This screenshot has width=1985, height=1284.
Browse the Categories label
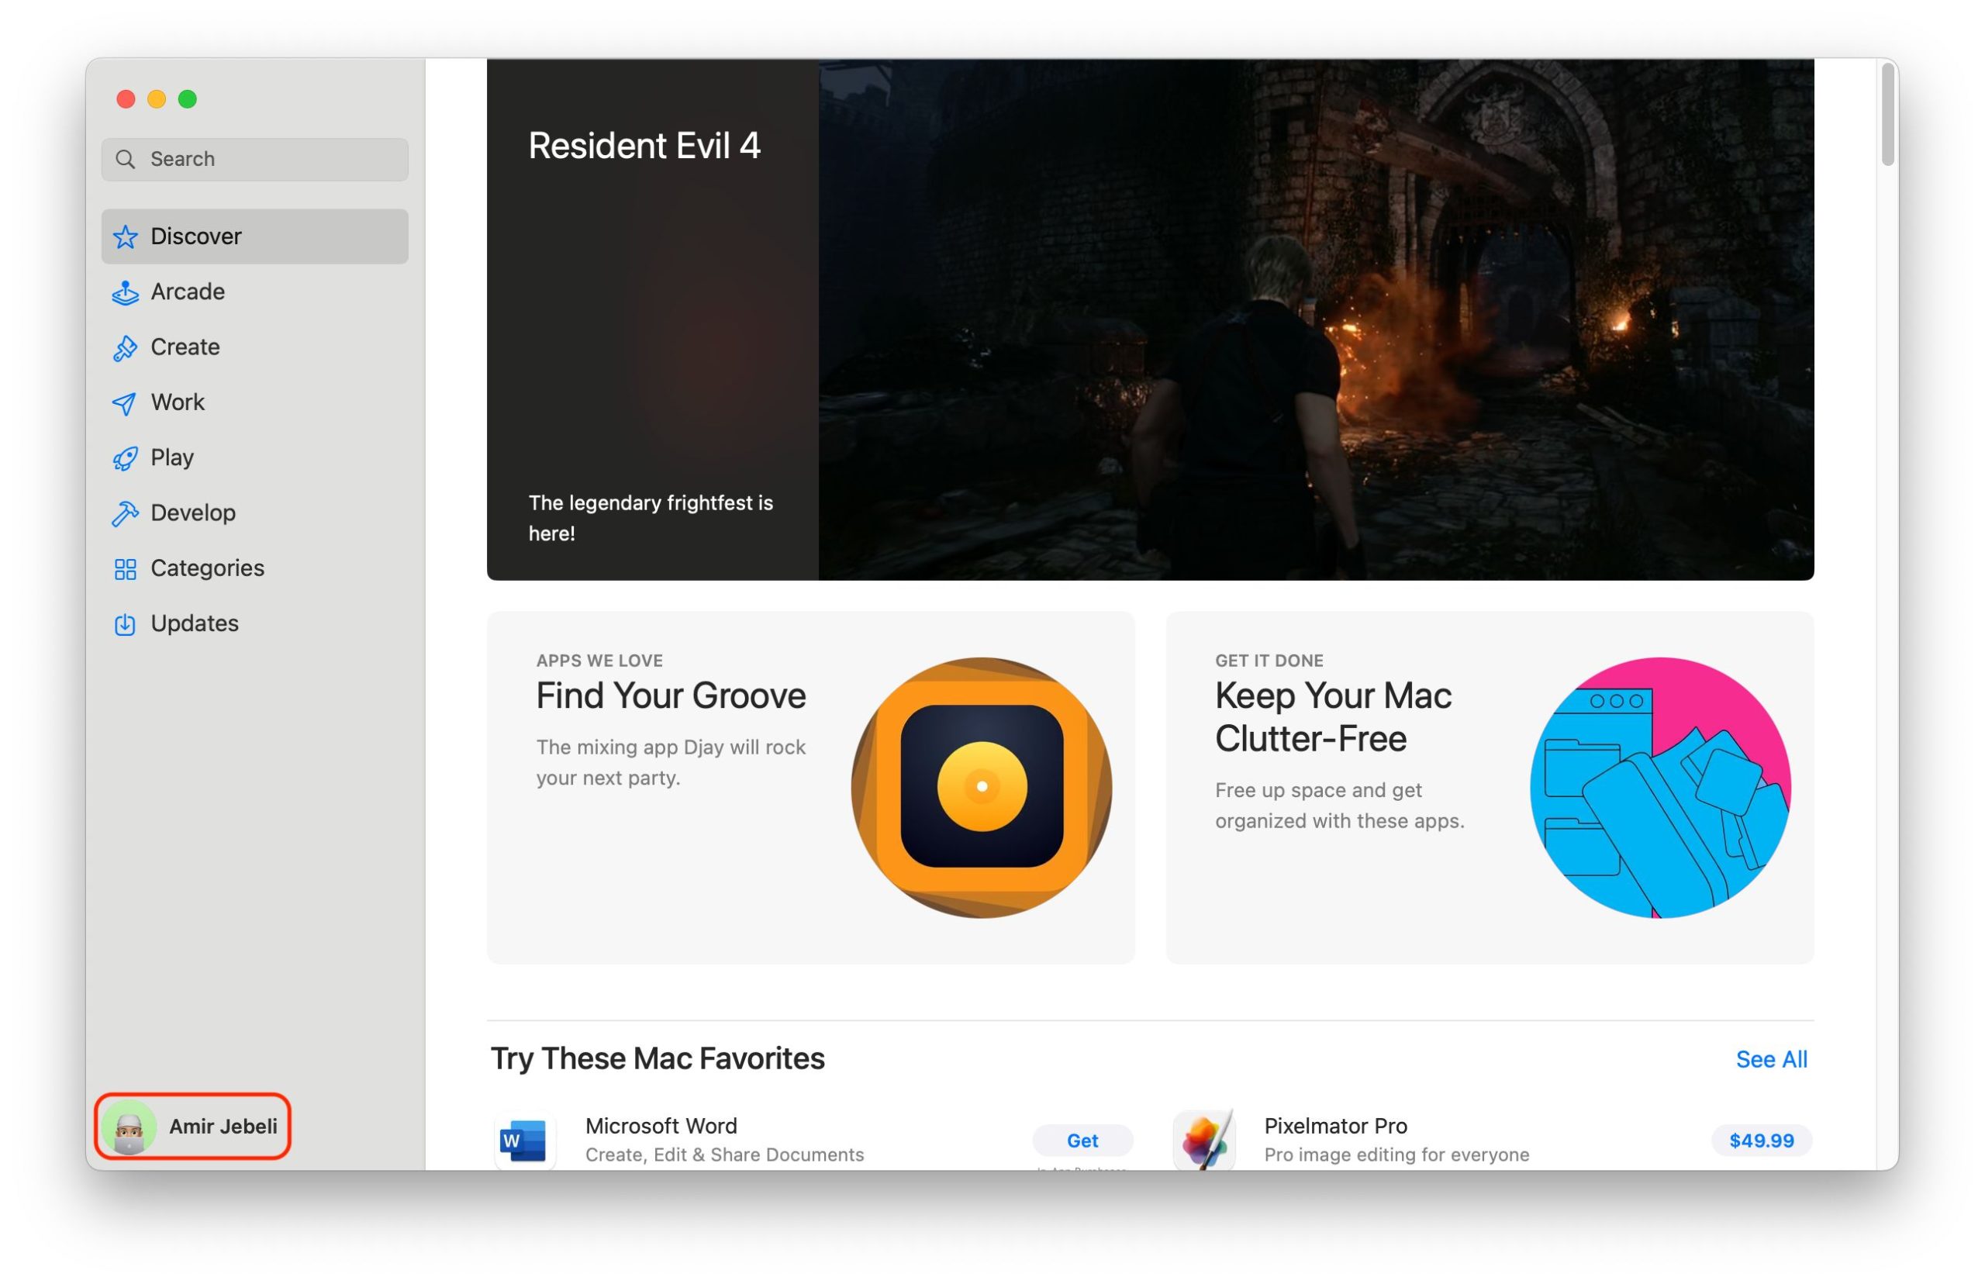point(208,568)
